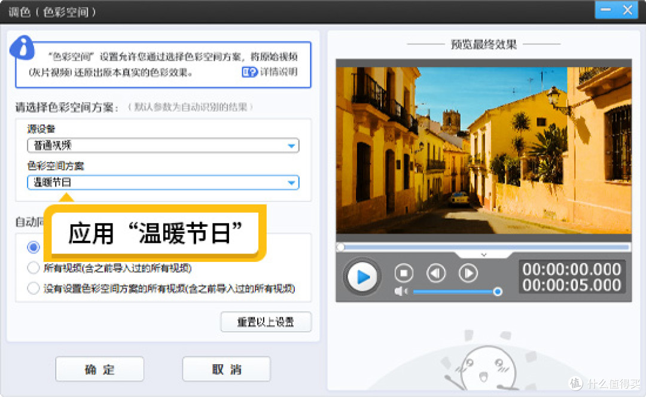646x397 pixels.
Task: Mute the preview volume speaker icon
Action: (x=400, y=292)
